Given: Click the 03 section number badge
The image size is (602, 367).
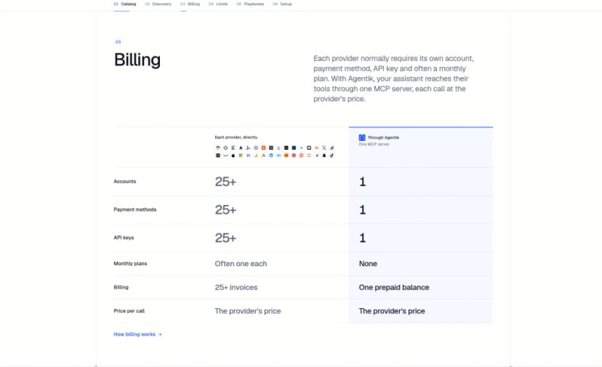Looking at the screenshot, I should (118, 42).
